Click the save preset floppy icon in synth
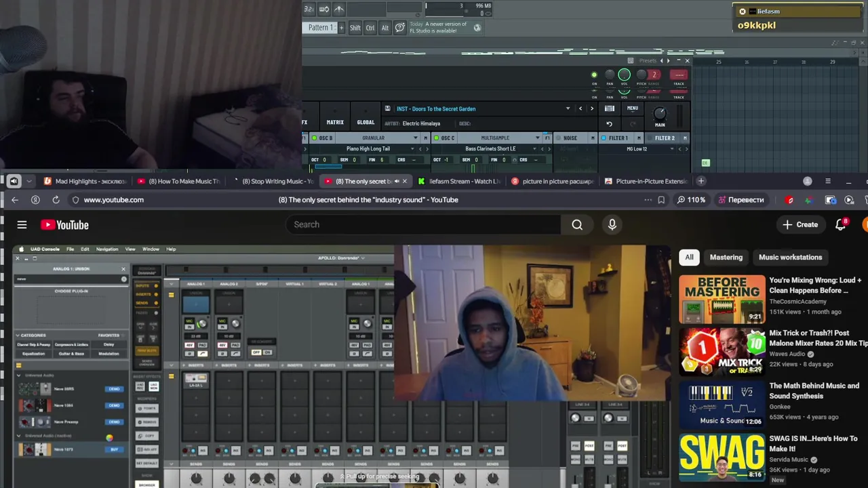Image resolution: width=868 pixels, height=488 pixels. coord(387,108)
